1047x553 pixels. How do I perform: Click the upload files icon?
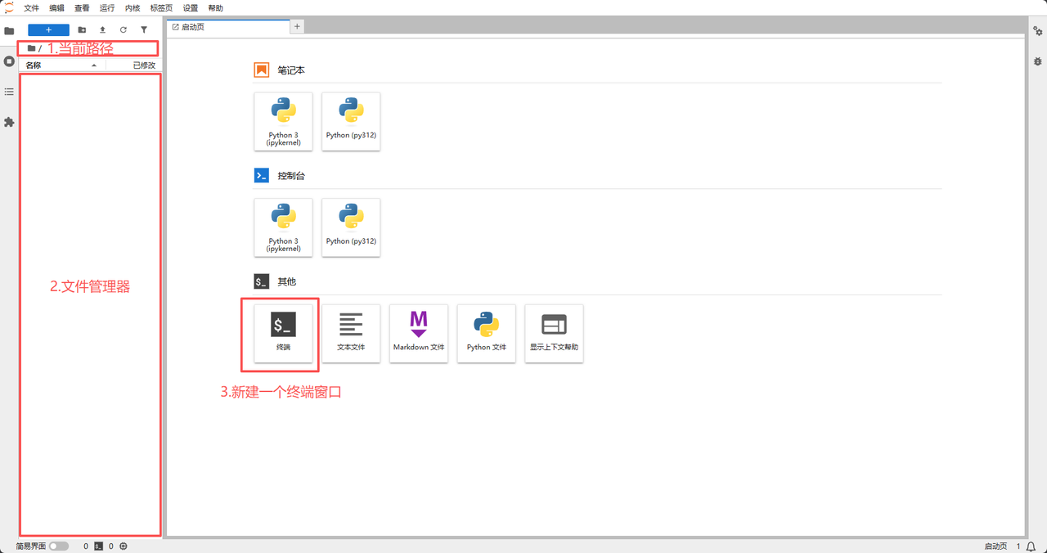click(x=102, y=29)
